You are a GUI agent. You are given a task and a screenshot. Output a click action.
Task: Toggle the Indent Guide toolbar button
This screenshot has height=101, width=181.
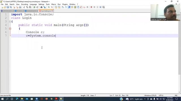tap(69, 7)
